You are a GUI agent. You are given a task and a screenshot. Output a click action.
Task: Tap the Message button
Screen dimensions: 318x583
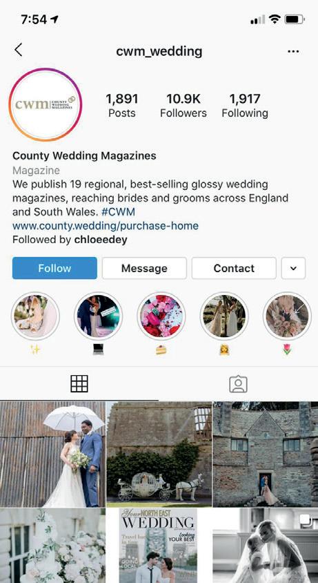pyautogui.click(x=144, y=268)
